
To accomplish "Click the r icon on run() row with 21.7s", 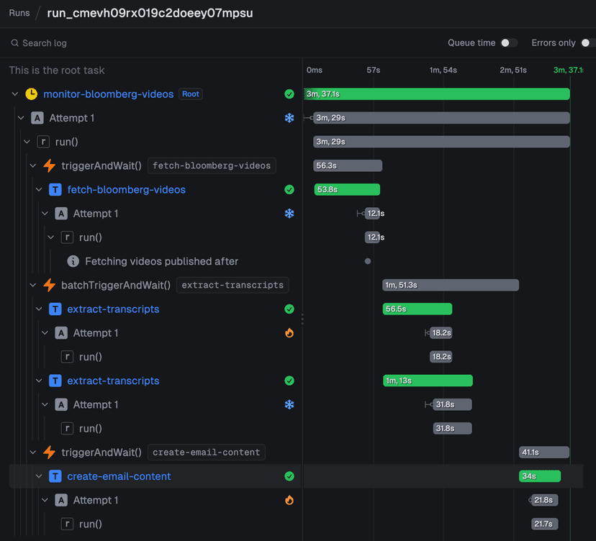I will [x=67, y=524].
